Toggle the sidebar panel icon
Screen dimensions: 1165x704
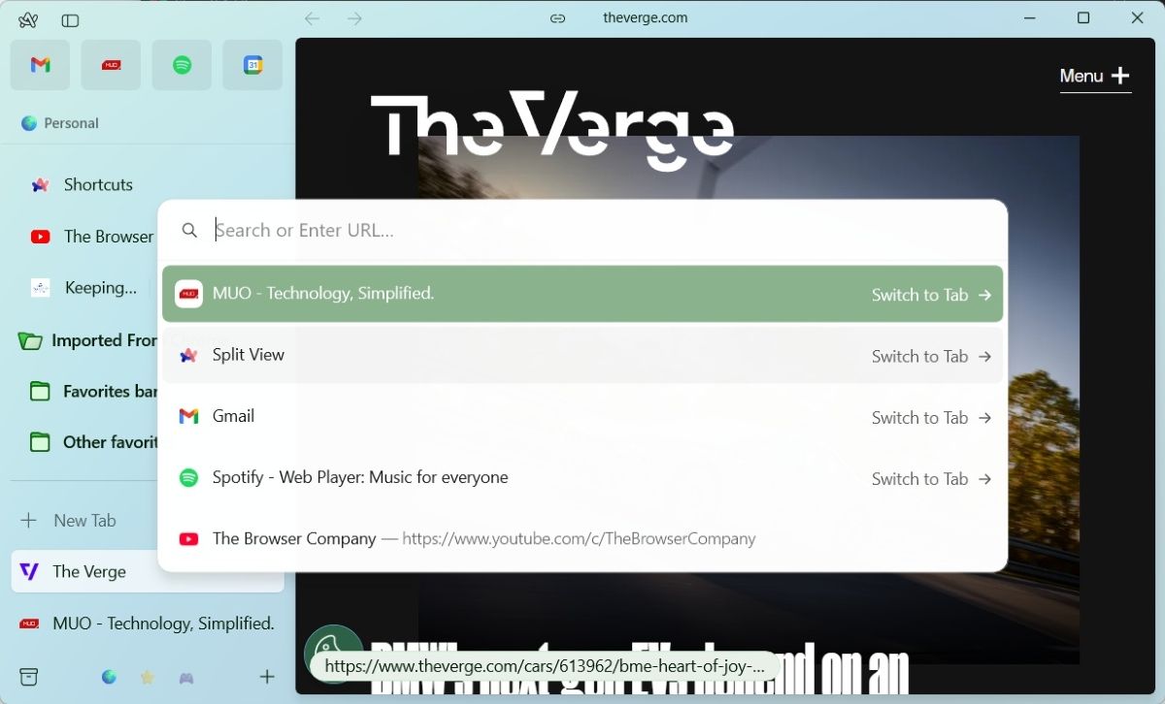pos(70,19)
